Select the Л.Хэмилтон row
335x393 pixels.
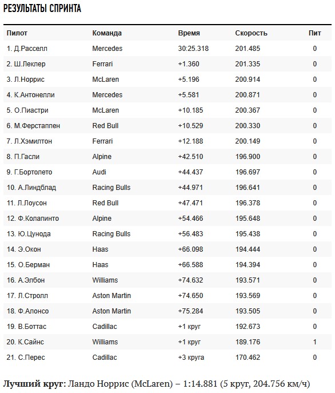coord(167,141)
